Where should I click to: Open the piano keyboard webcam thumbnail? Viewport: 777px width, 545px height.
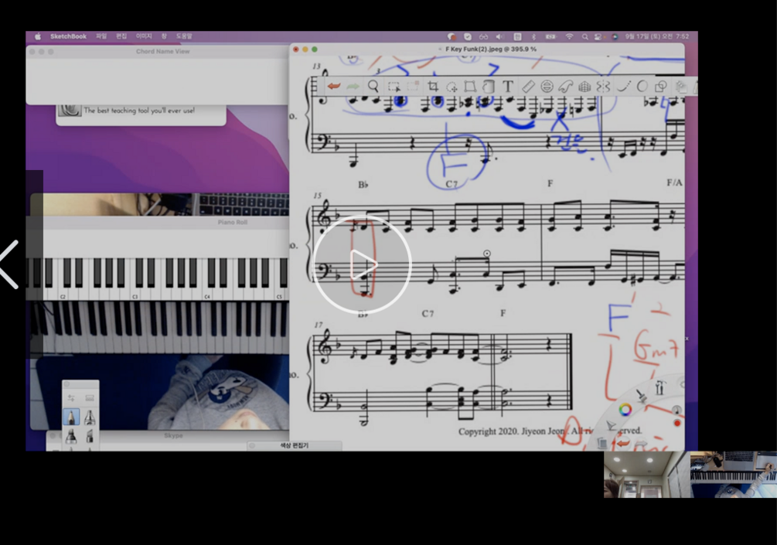point(734,474)
